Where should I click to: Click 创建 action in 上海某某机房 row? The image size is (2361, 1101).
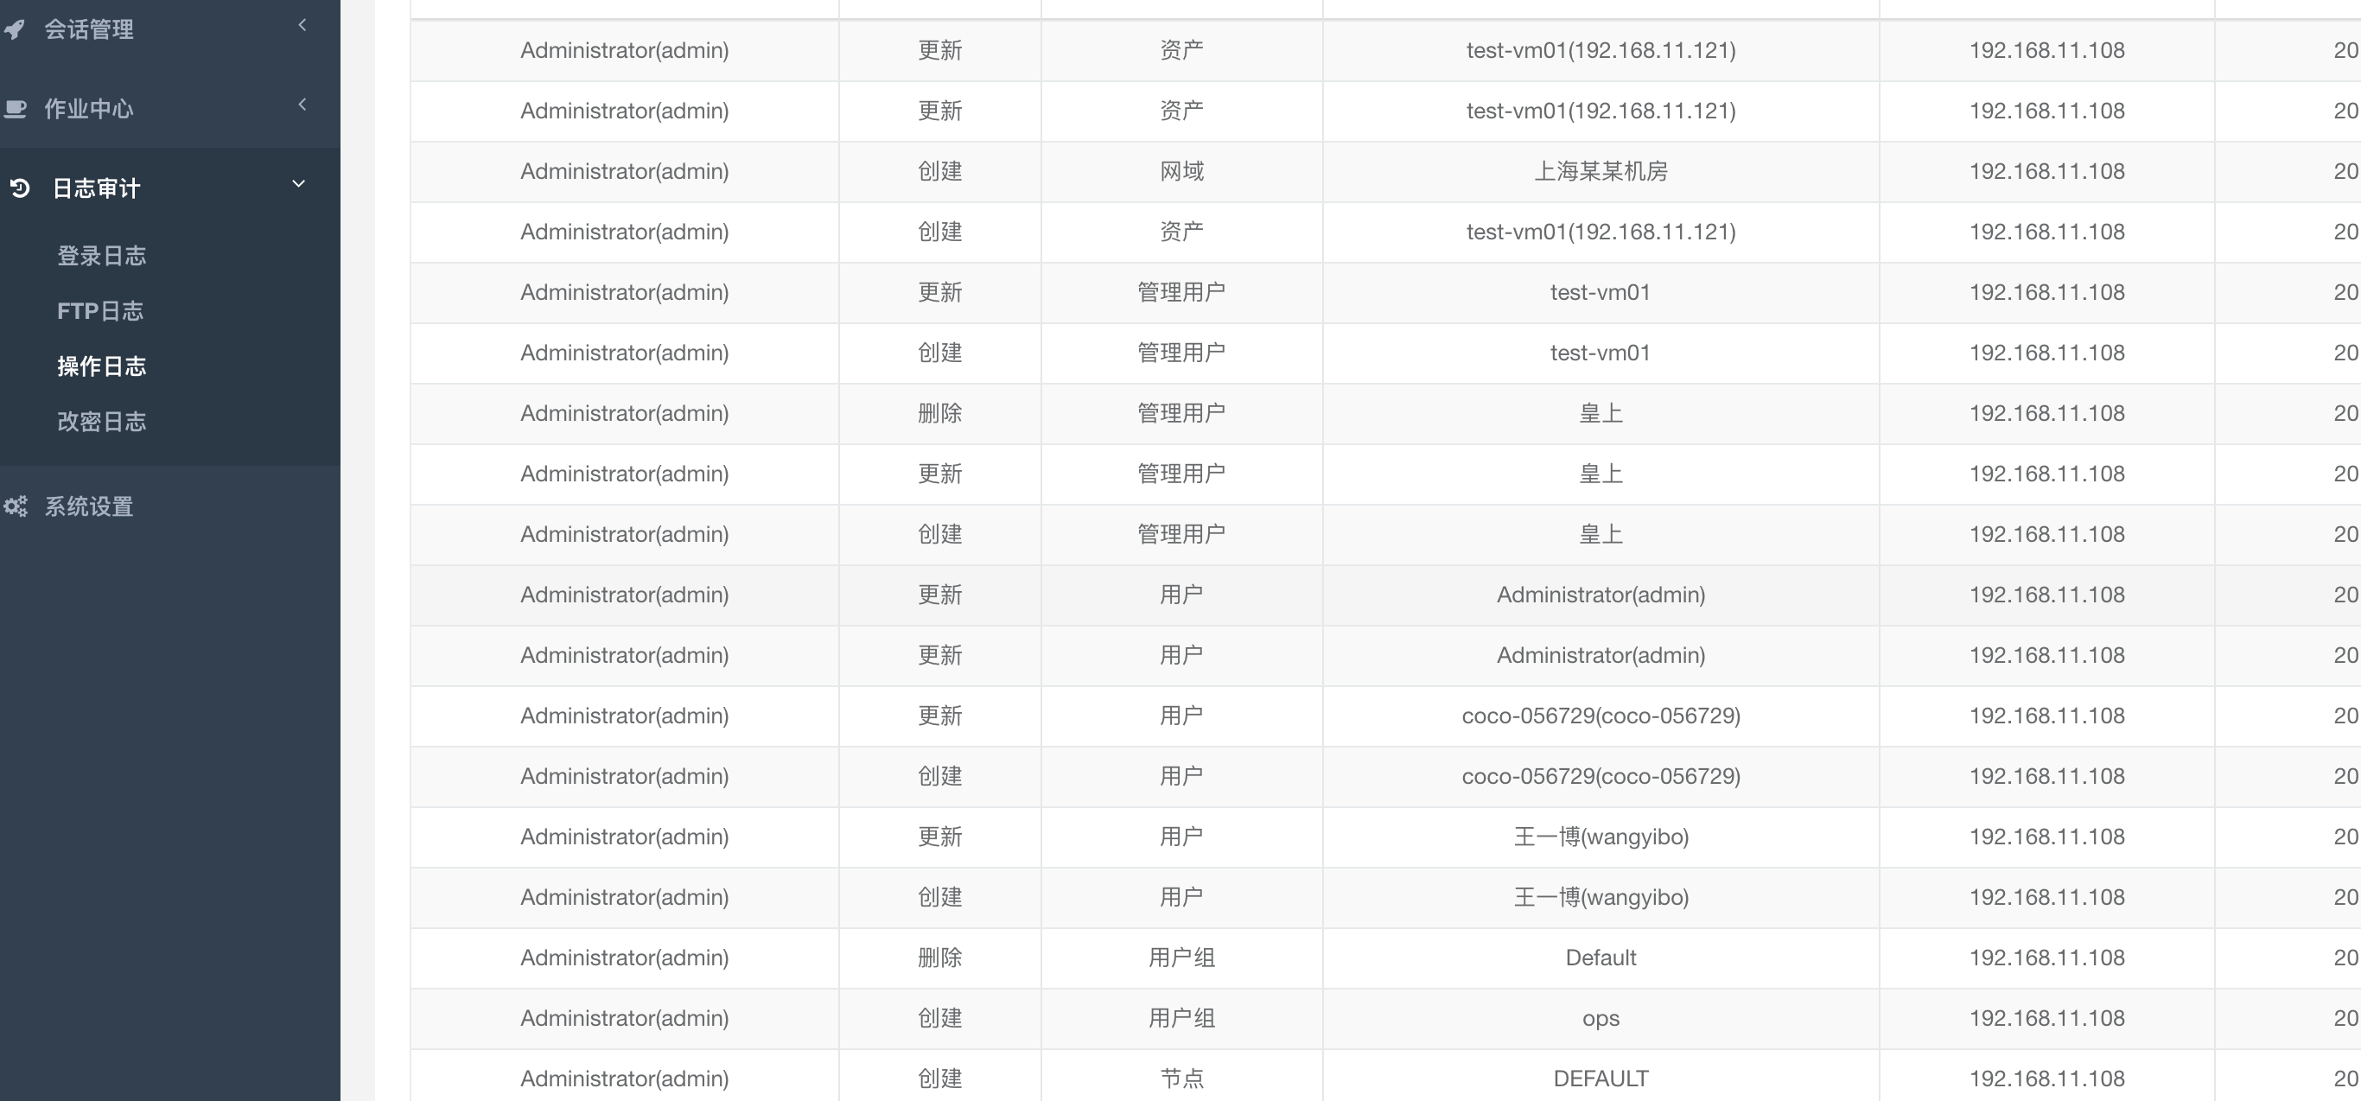point(940,171)
